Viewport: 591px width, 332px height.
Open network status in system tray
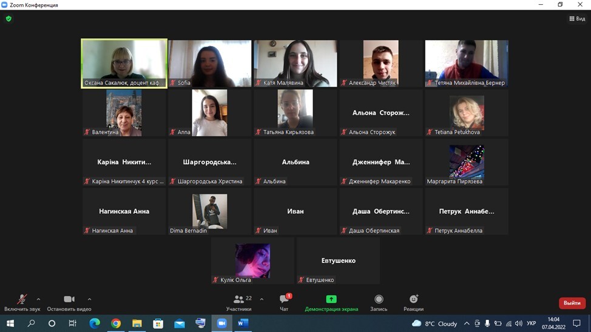[x=508, y=324]
